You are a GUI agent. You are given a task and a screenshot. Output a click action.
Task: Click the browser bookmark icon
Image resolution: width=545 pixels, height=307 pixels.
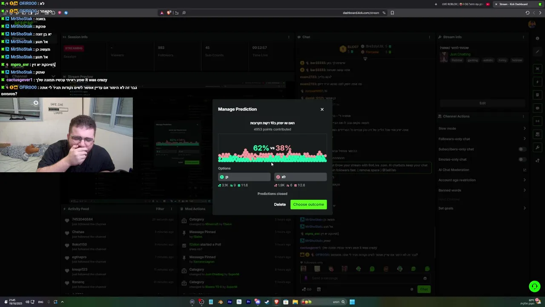[392, 13]
